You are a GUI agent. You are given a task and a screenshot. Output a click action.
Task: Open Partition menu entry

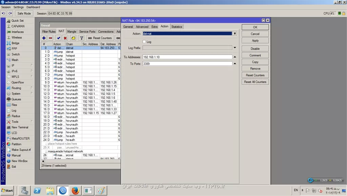click(16, 144)
